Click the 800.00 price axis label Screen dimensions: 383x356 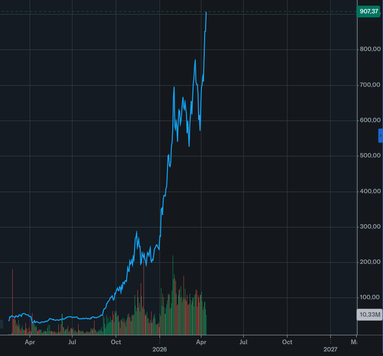point(370,49)
